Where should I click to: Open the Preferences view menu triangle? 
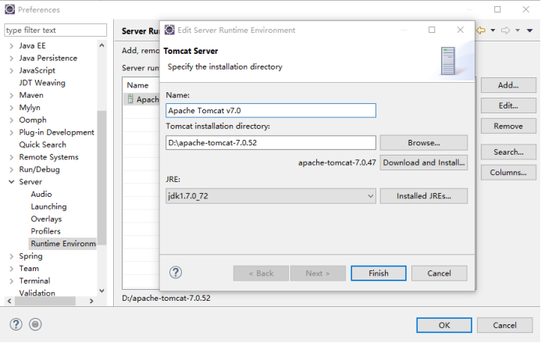point(529,30)
